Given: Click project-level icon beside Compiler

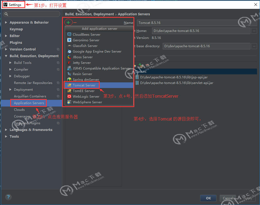Looking at the screenshot, I should [x=58, y=69].
